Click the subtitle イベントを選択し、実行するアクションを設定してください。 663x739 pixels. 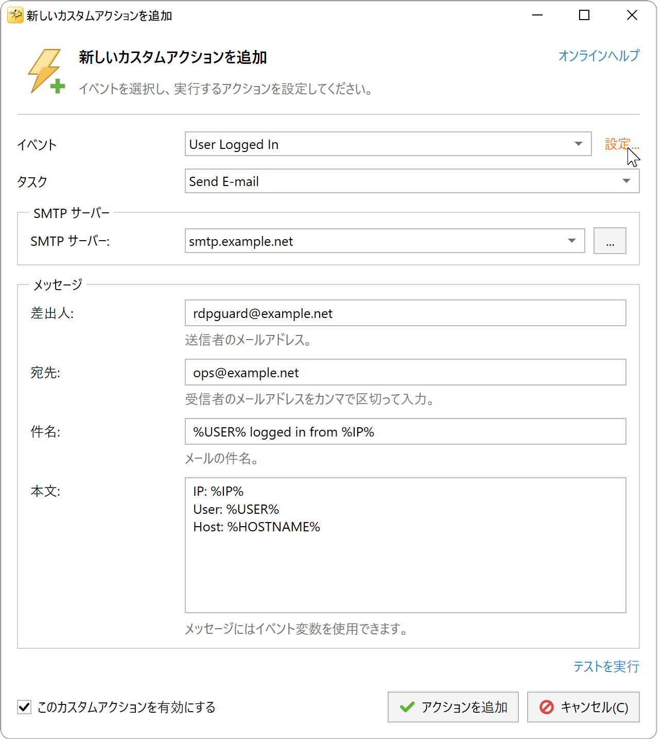(x=225, y=89)
